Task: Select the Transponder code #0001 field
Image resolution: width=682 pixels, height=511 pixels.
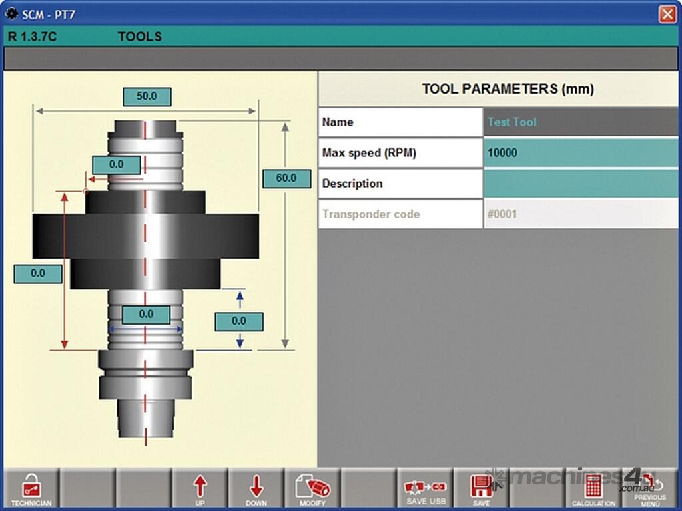Action: tap(580, 214)
